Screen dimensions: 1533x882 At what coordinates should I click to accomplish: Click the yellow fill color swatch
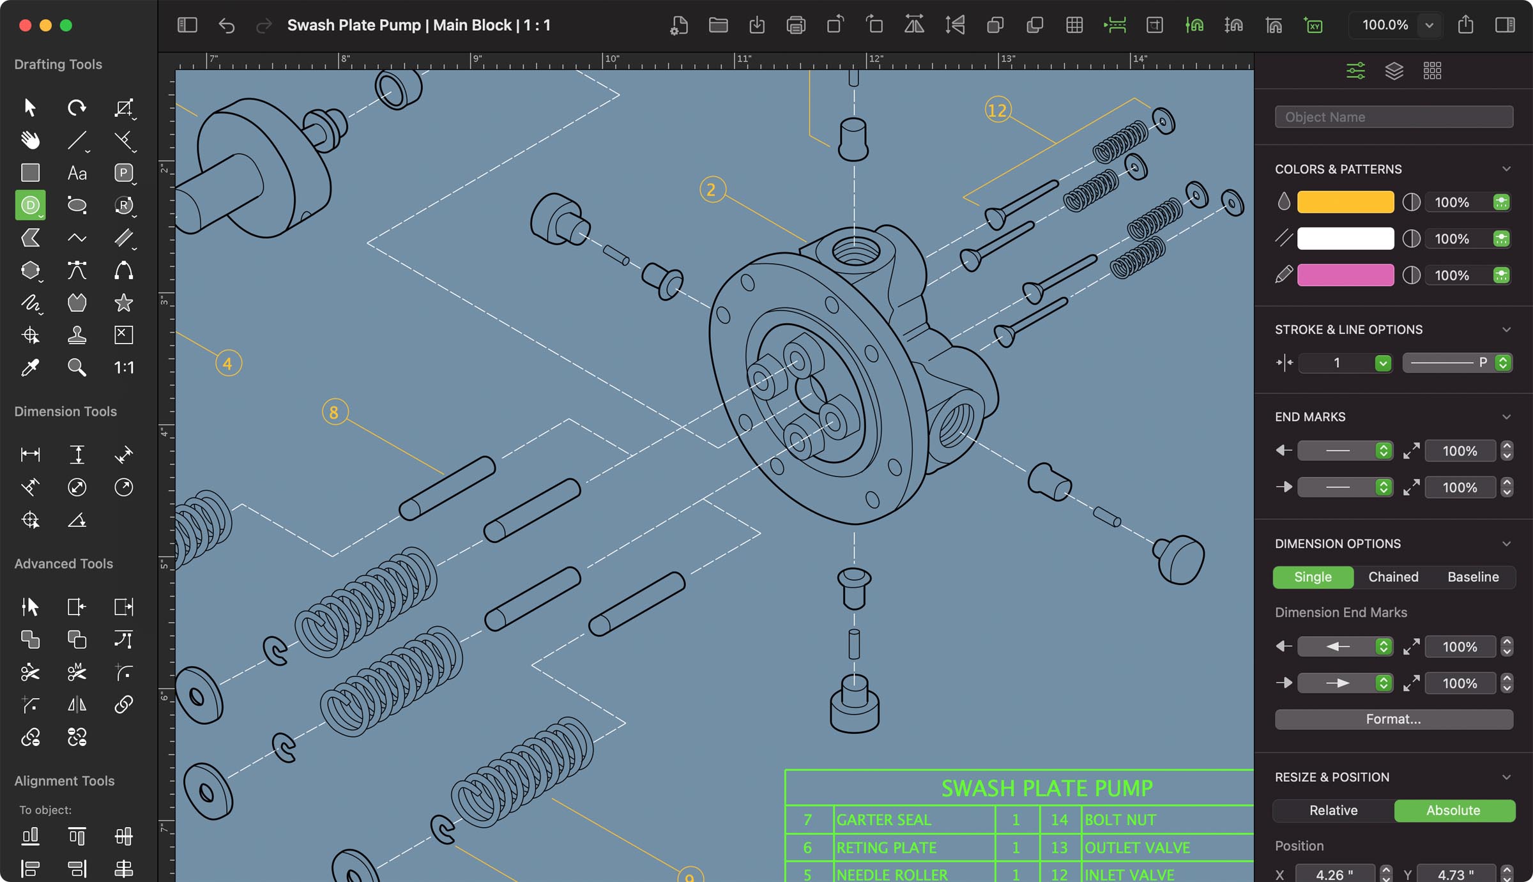coord(1345,202)
